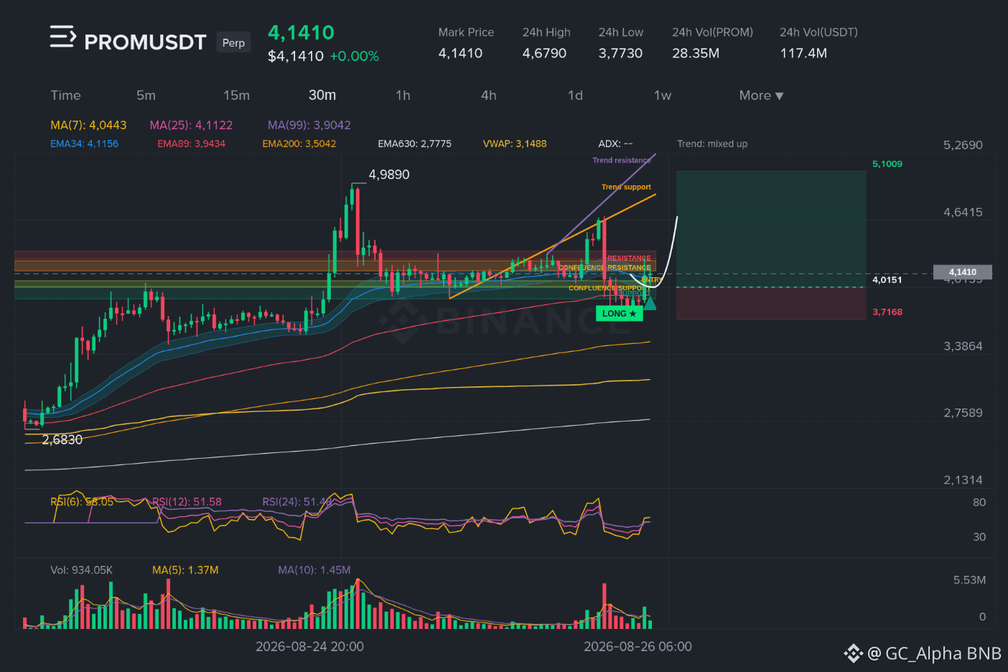Click the 24h High value 4,6790
This screenshot has width=1008, height=672.
pos(544,53)
